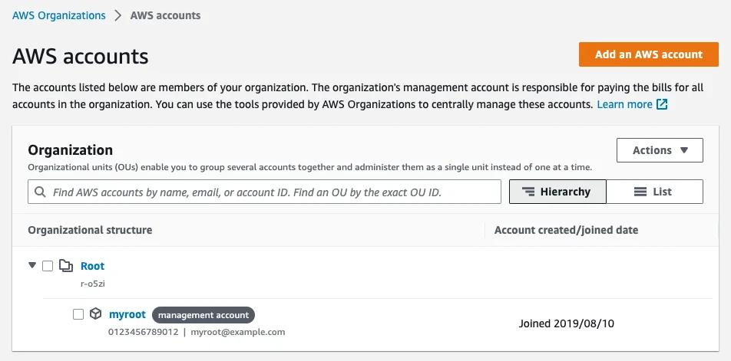Click the Root folder icon

click(x=66, y=266)
